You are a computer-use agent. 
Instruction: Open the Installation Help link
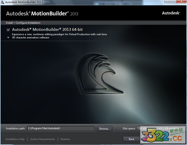point(15,139)
